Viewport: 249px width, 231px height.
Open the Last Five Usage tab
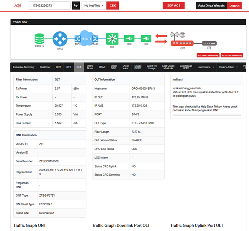point(152,67)
